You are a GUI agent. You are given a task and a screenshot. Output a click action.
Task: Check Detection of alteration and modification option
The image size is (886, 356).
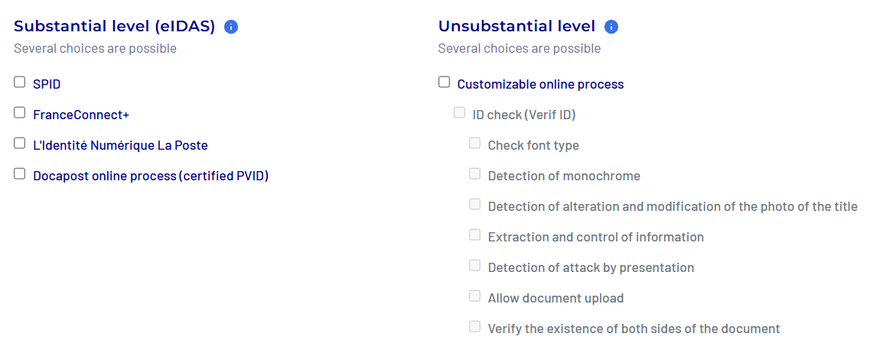coord(474,205)
